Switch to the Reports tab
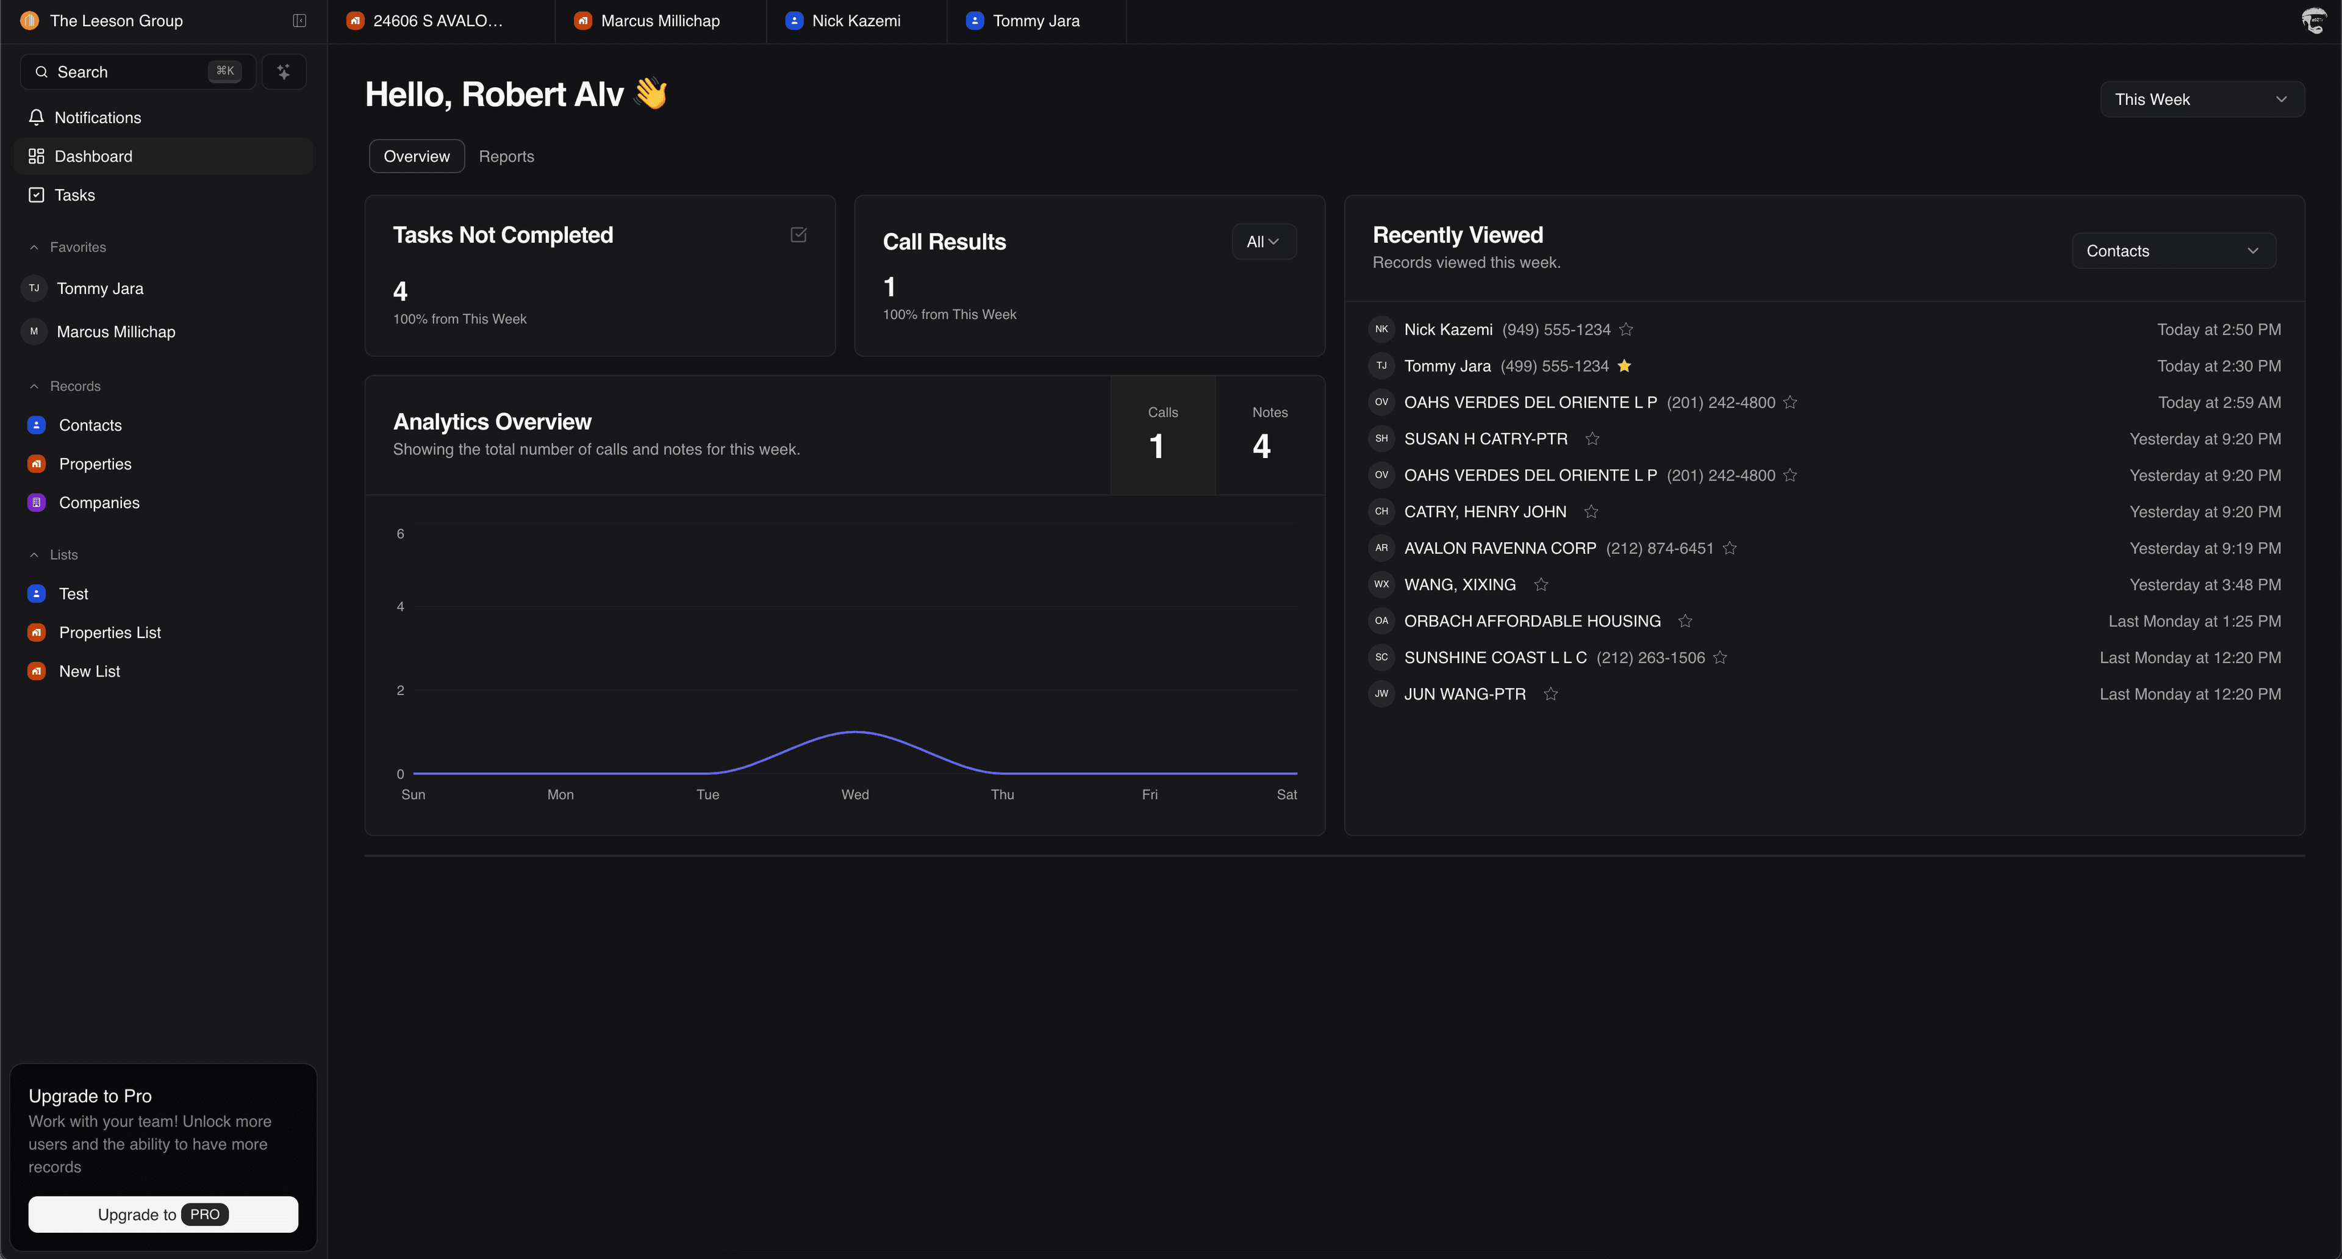 coord(506,156)
